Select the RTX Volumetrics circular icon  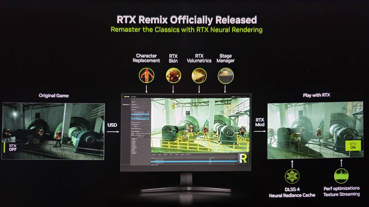[199, 75]
